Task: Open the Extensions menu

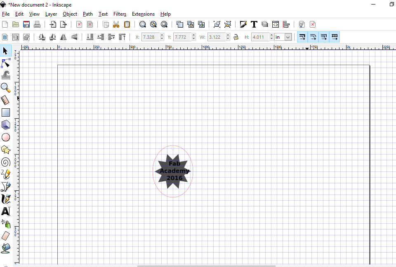Action: coord(143,14)
